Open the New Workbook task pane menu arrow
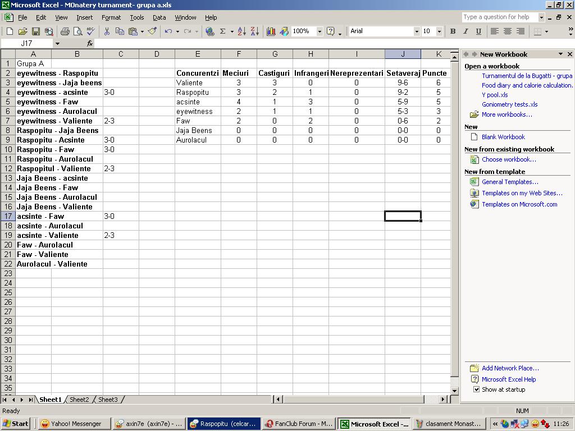 click(x=561, y=54)
